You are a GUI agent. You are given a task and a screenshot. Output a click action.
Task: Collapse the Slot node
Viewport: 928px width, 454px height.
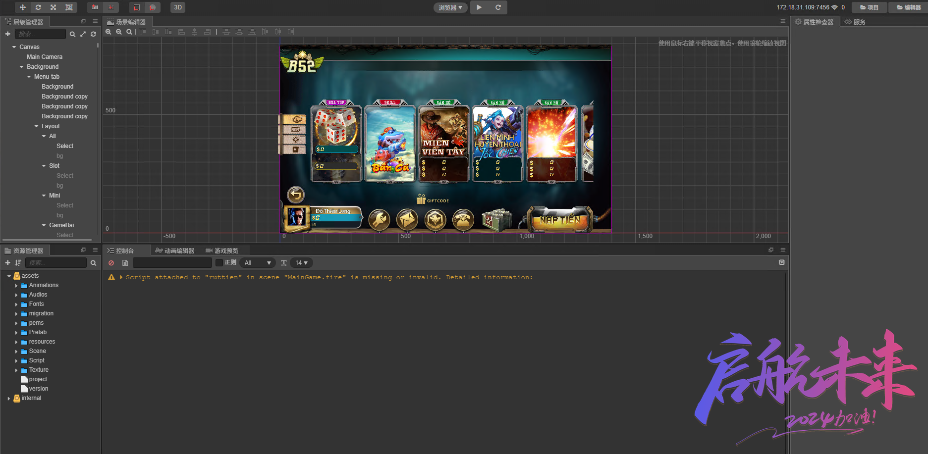coord(44,166)
